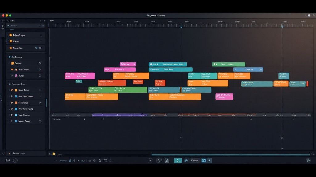Toggle the circle on the last track in the sidebar
Viewport: 316px width, 177px height.
click(40, 121)
